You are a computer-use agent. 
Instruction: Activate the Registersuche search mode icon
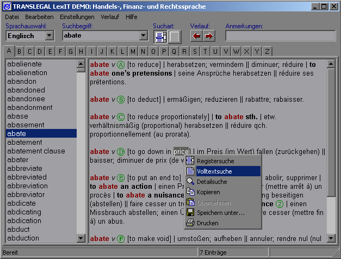(x=161, y=36)
